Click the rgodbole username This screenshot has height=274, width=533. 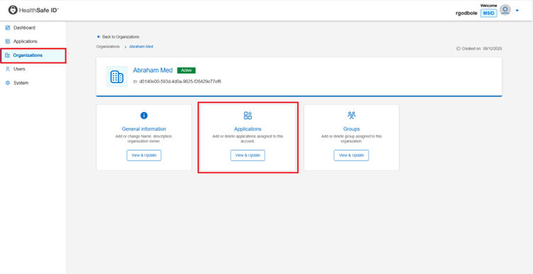click(x=466, y=13)
